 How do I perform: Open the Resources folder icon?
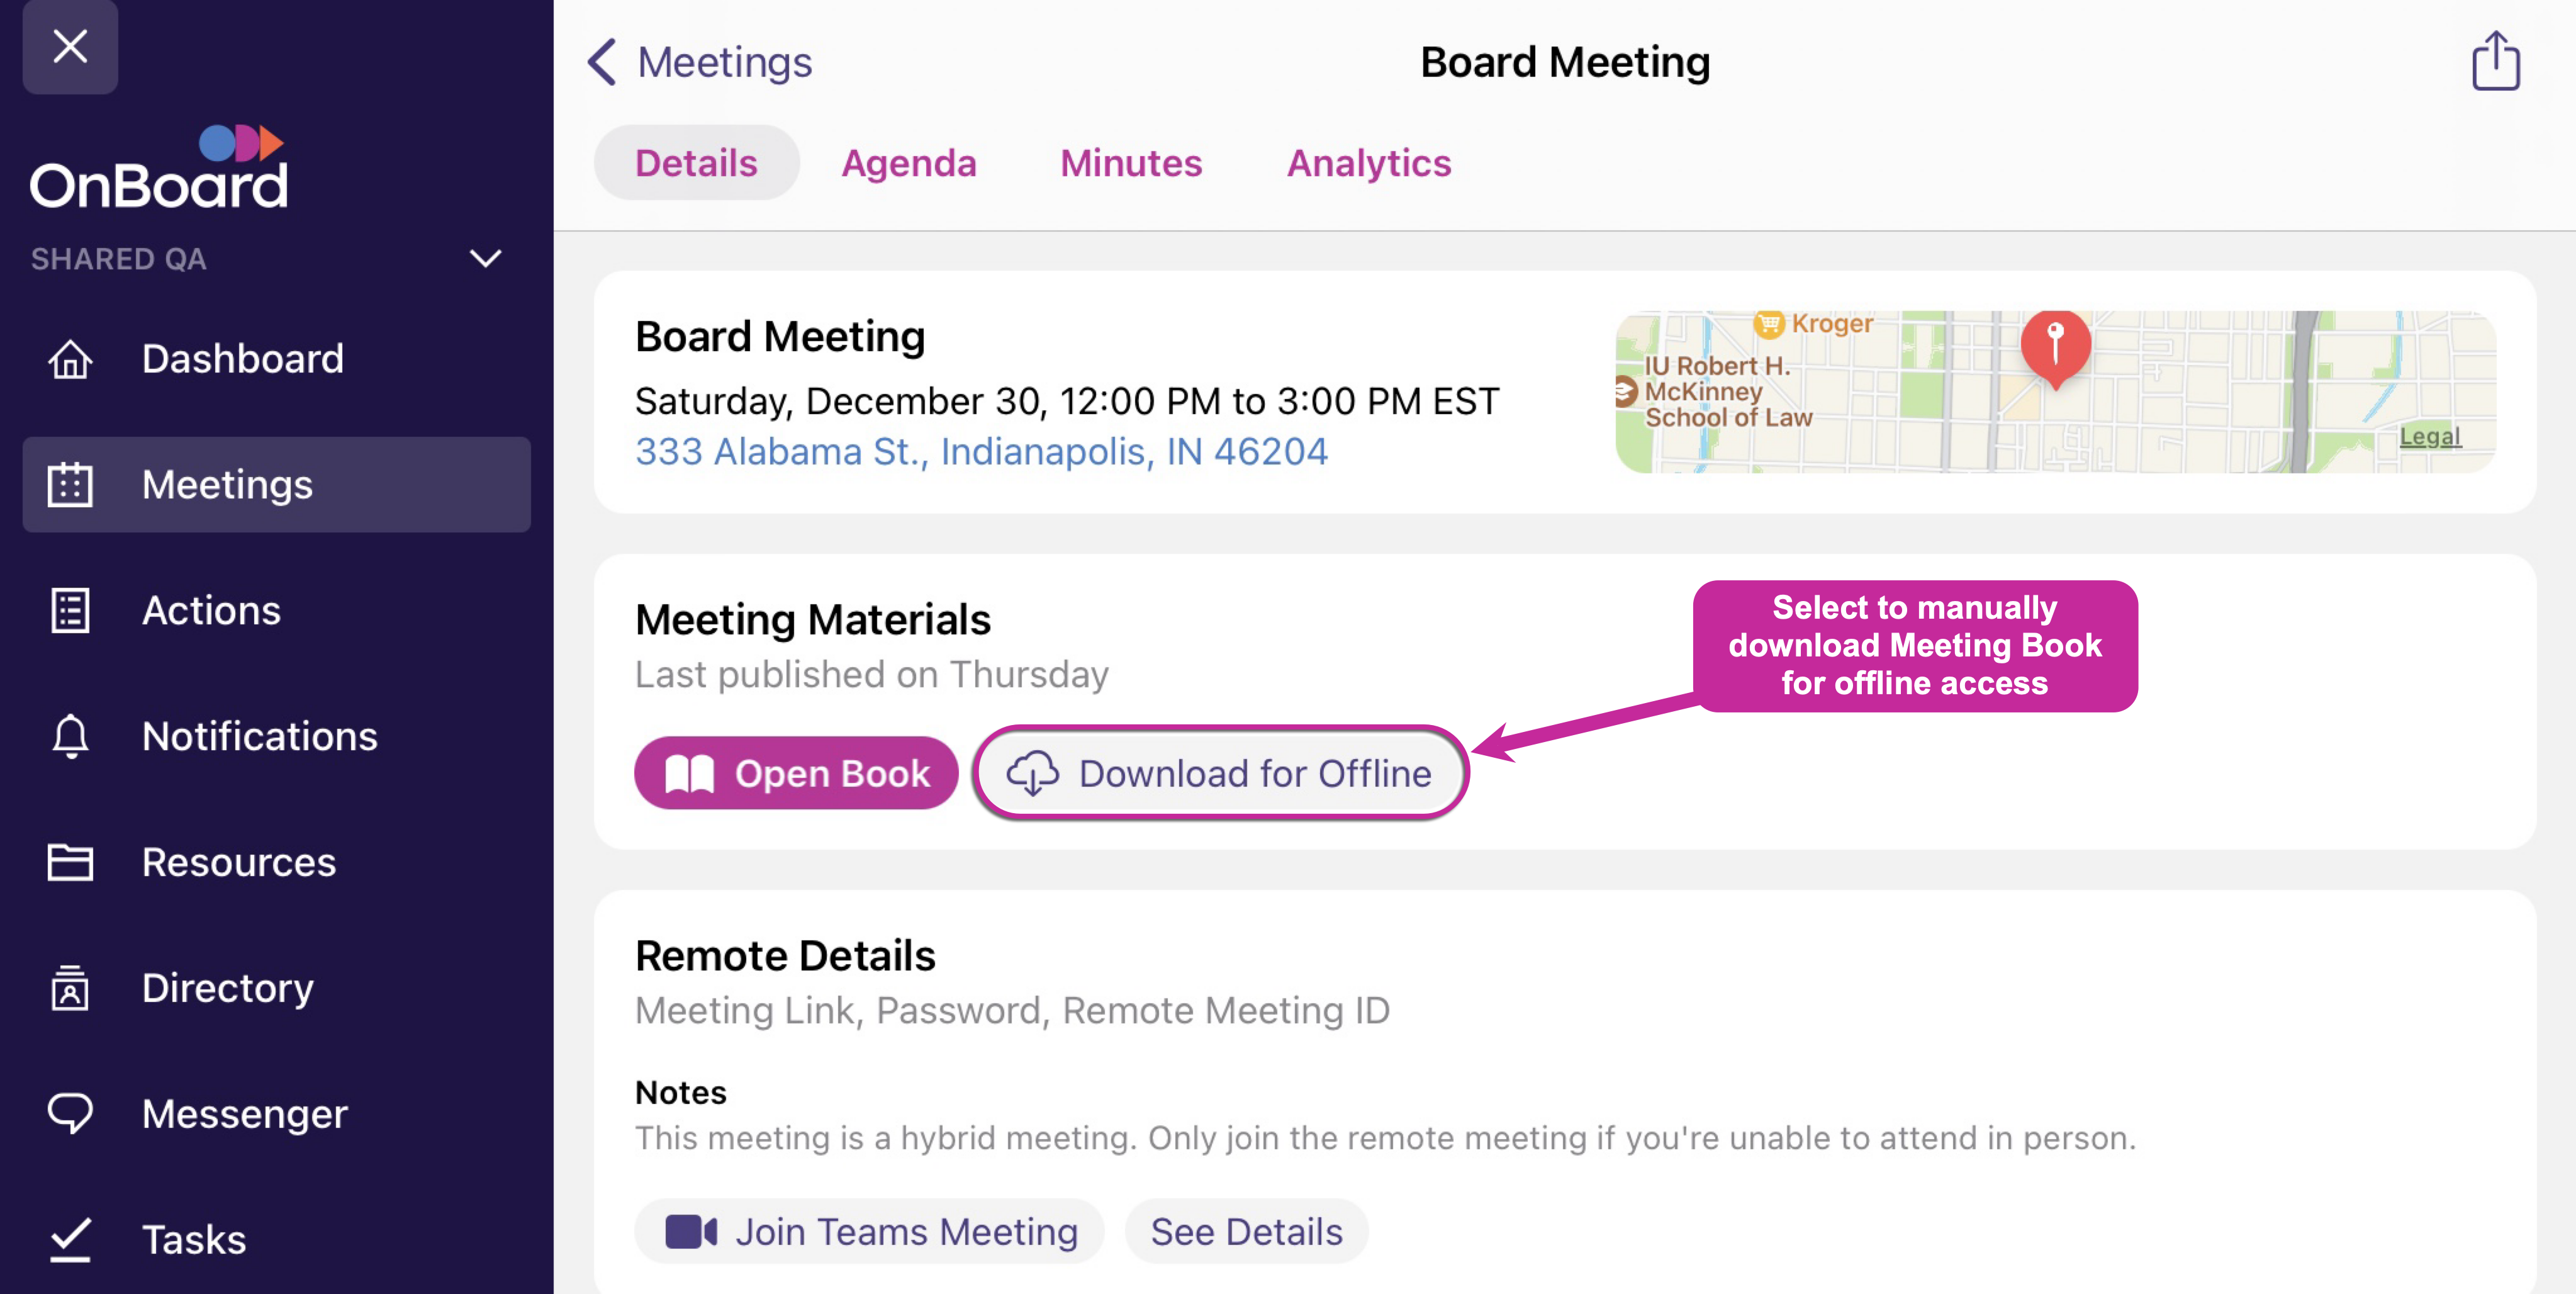[x=70, y=862]
